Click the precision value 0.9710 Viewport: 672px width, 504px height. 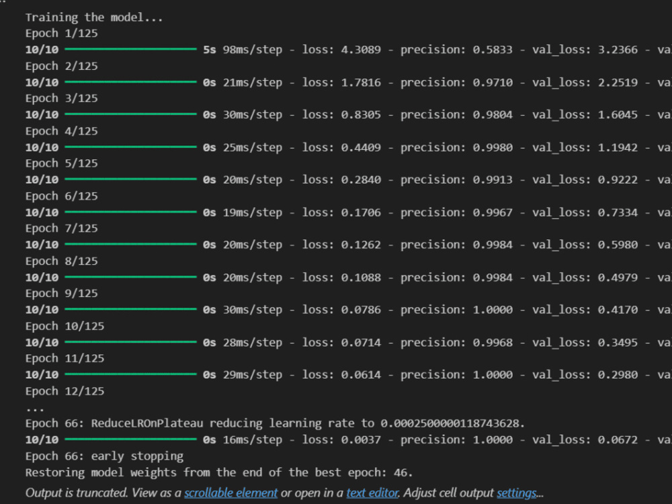[x=493, y=82]
